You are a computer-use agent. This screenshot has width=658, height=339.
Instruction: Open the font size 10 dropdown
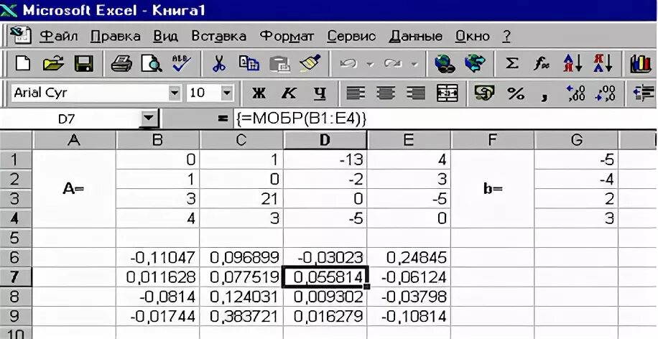(226, 93)
